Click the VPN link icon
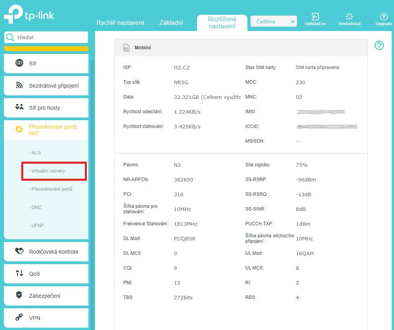 19,318
